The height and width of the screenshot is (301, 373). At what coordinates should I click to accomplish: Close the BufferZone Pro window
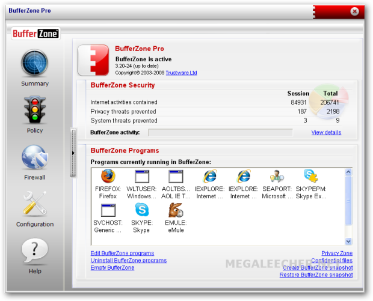pos(354,11)
